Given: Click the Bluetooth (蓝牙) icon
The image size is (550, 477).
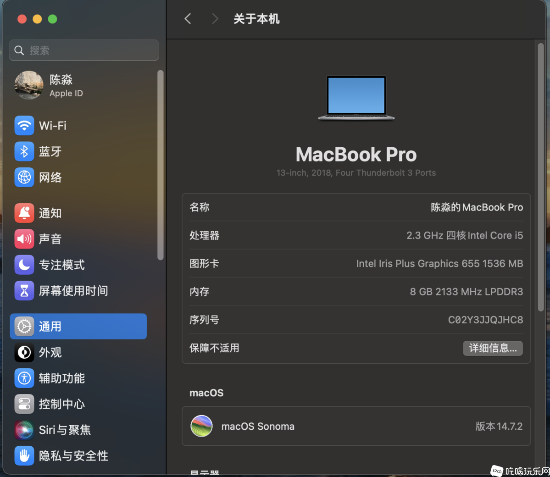Looking at the screenshot, I should [x=24, y=151].
